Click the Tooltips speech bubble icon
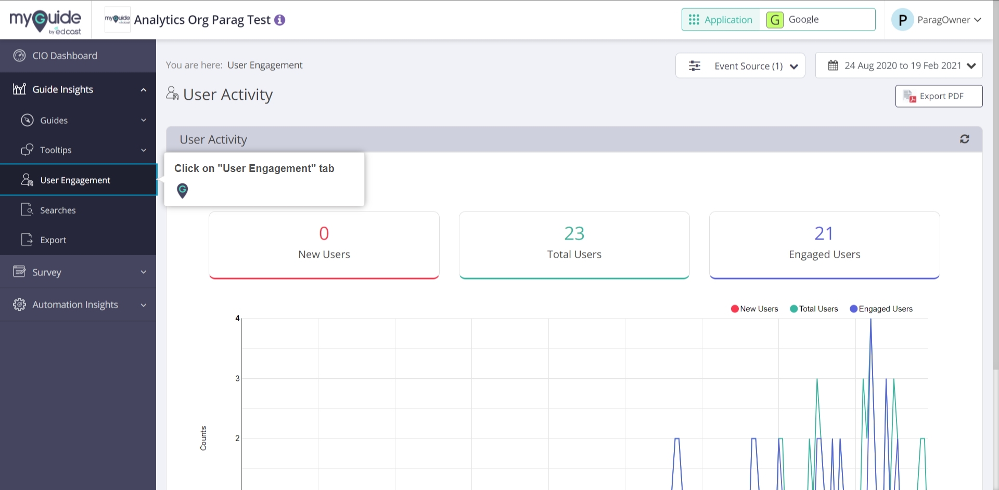Viewport: 999px width, 490px height. (27, 150)
